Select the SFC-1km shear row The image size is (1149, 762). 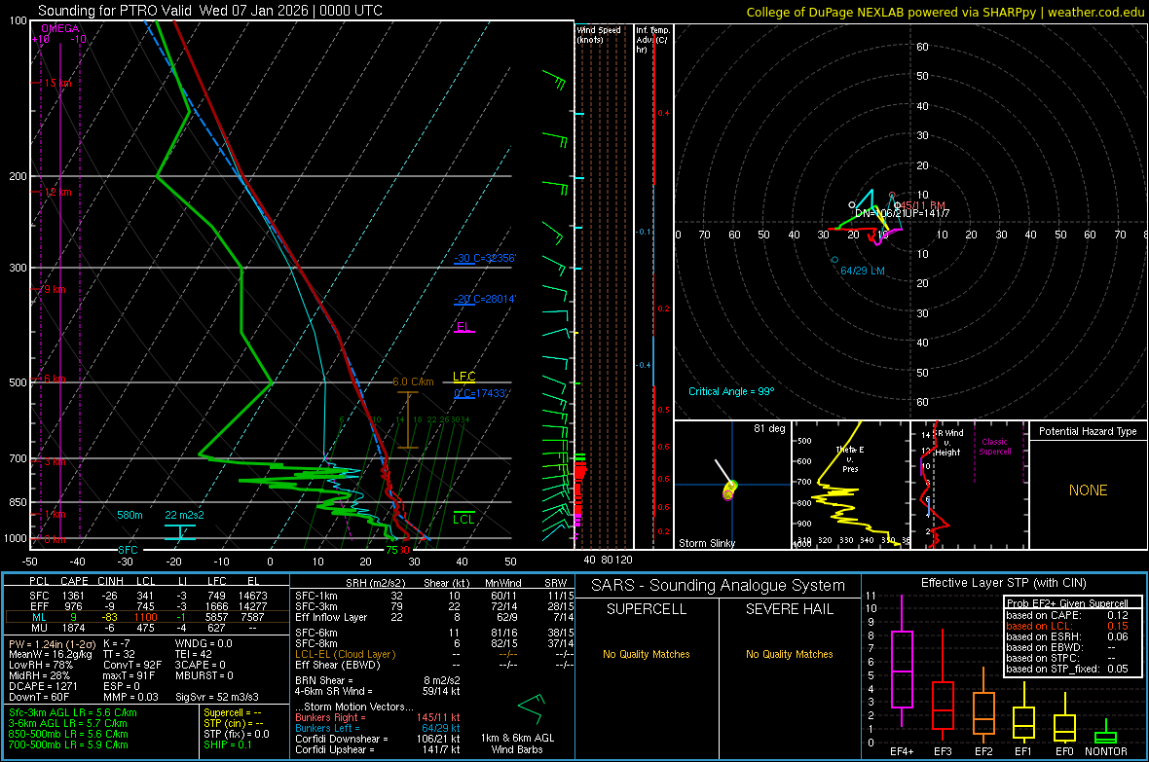click(434, 596)
